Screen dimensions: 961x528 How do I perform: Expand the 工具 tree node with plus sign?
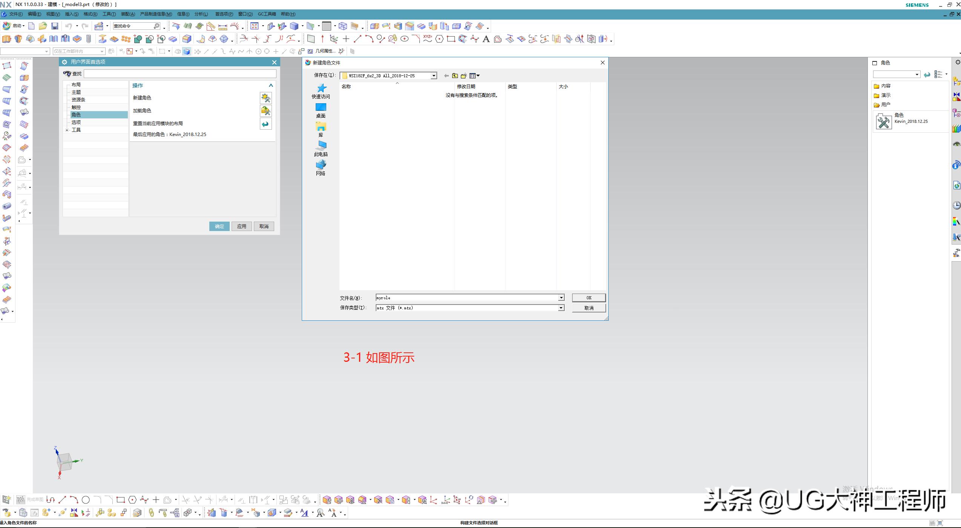click(x=67, y=130)
